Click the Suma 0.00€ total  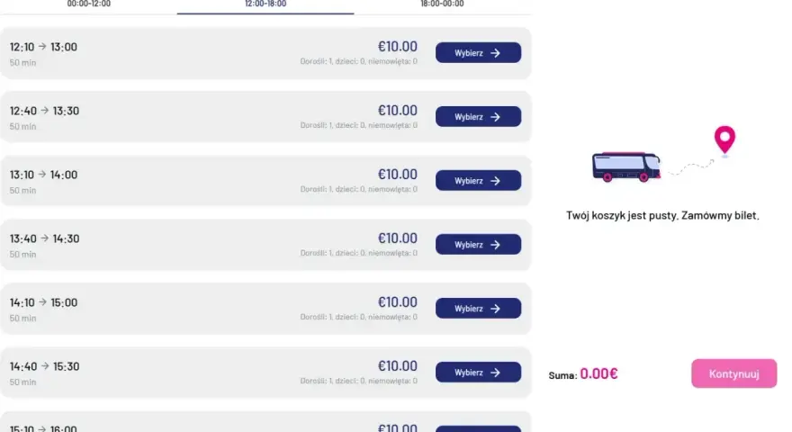(x=583, y=373)
